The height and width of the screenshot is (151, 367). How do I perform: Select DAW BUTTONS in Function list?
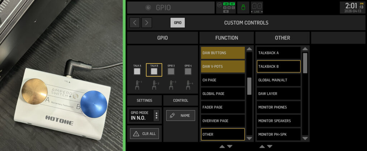tap(223, 53)
